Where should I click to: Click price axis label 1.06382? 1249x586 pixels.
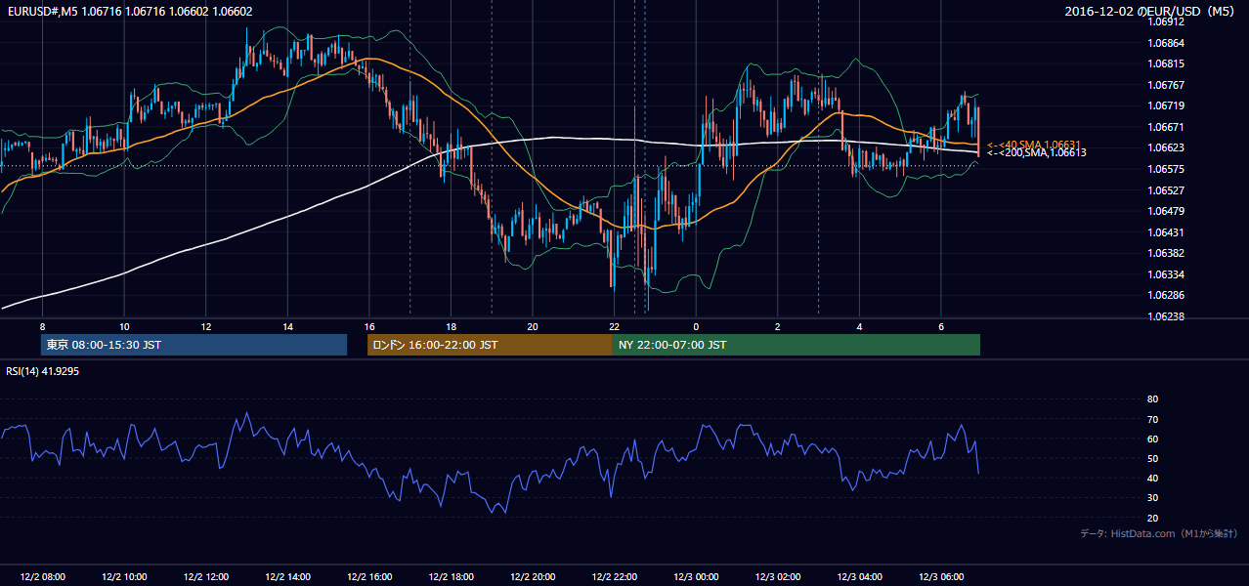(x=1166, y=253)
